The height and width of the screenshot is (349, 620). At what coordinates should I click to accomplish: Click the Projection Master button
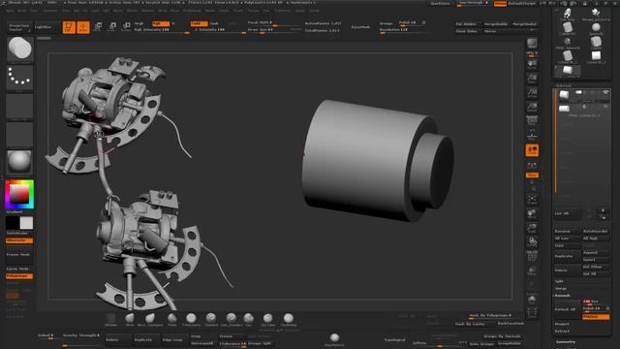(19, 27)
